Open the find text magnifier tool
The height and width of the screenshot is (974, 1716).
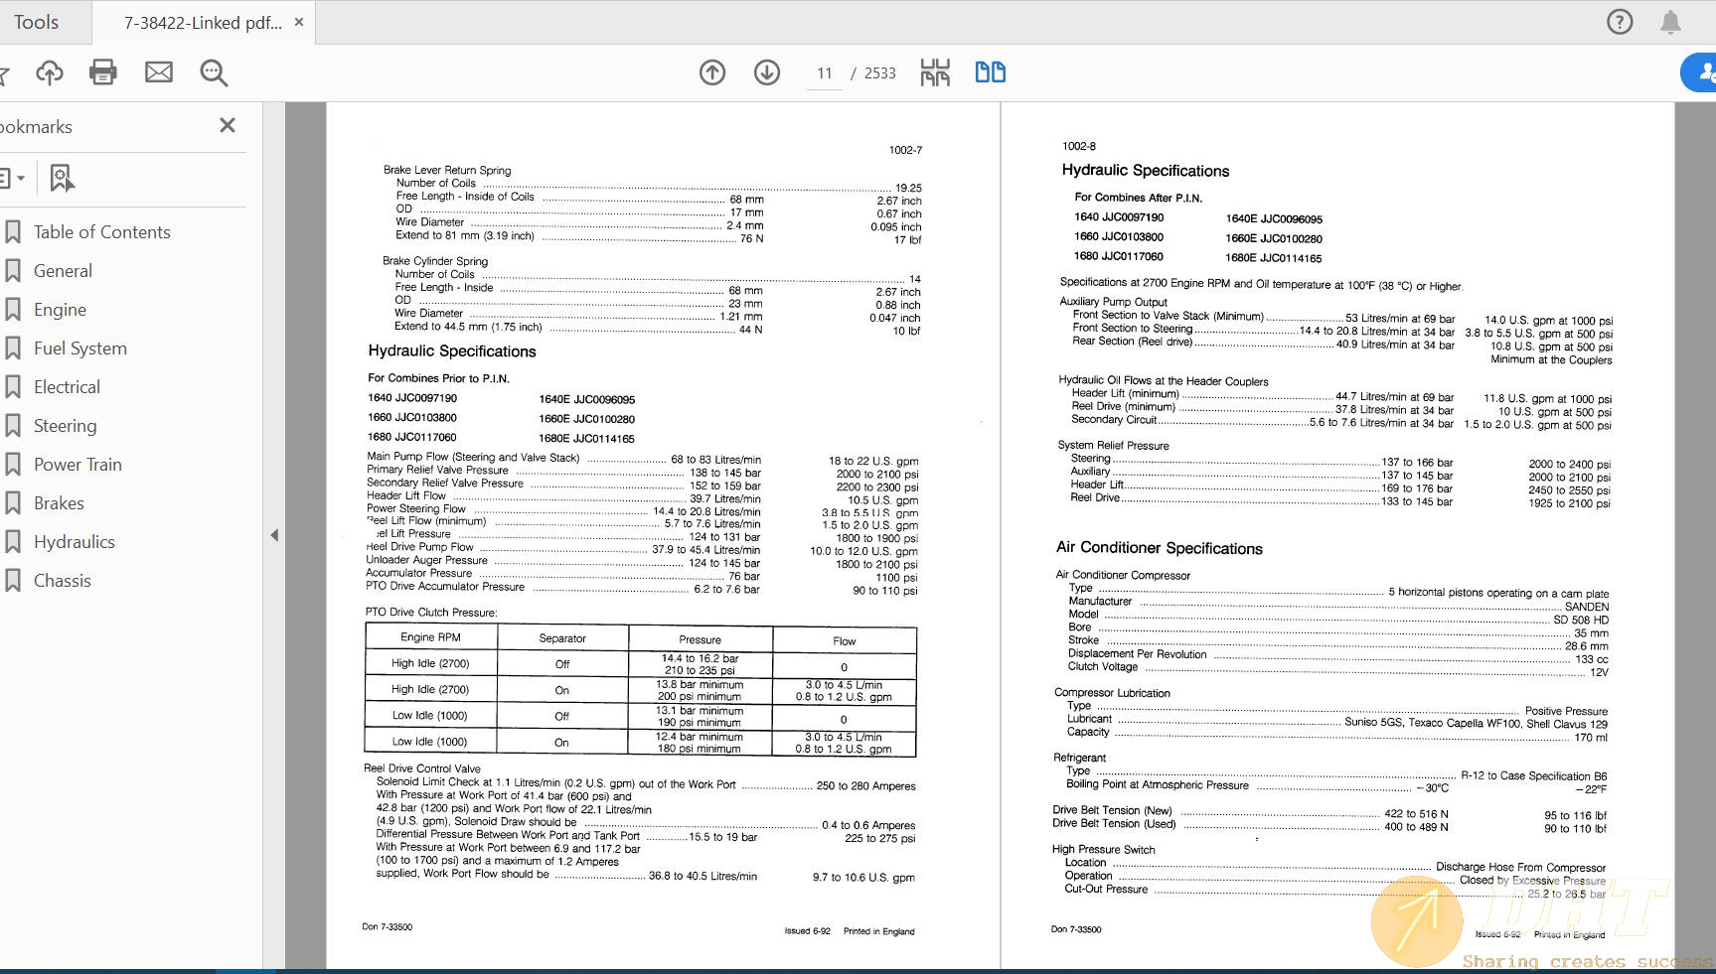click(x=214, y=72)
